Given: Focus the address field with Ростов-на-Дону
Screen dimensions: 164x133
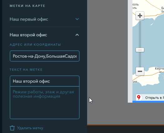Looking at the screenshot, I should [x=45, y=56].
